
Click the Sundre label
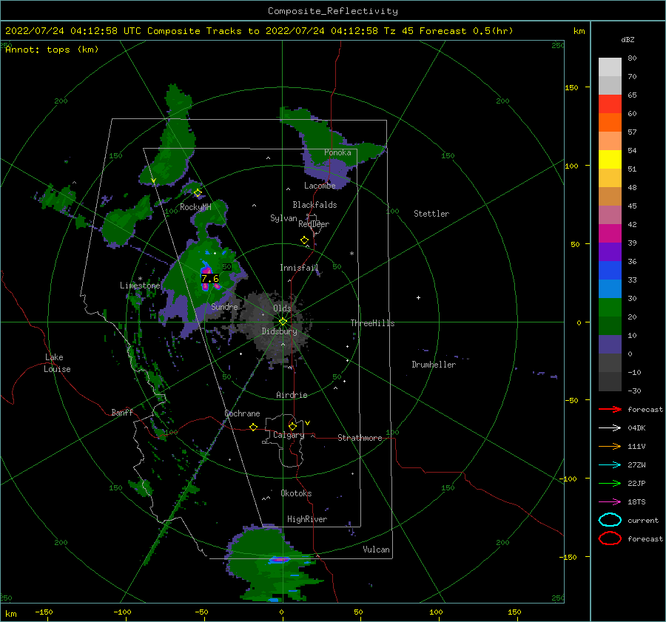[224, 306]
